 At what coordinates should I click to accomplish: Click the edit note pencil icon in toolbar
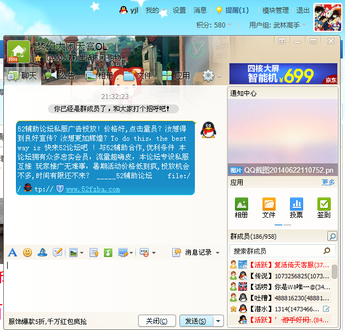point(58,252)
